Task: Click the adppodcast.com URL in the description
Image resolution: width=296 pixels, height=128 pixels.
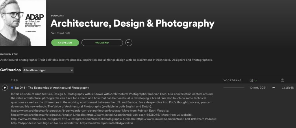Action: coord(27,123)
